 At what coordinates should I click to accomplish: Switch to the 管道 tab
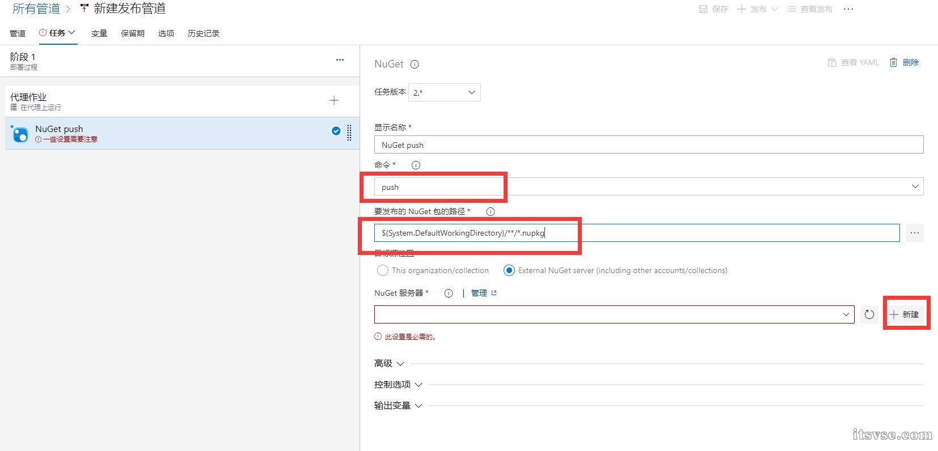click(18, 33)
